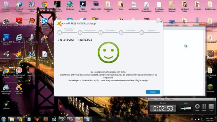Minimize the avast Setup window
Viewport: 217px width, 122px height.
158,22
